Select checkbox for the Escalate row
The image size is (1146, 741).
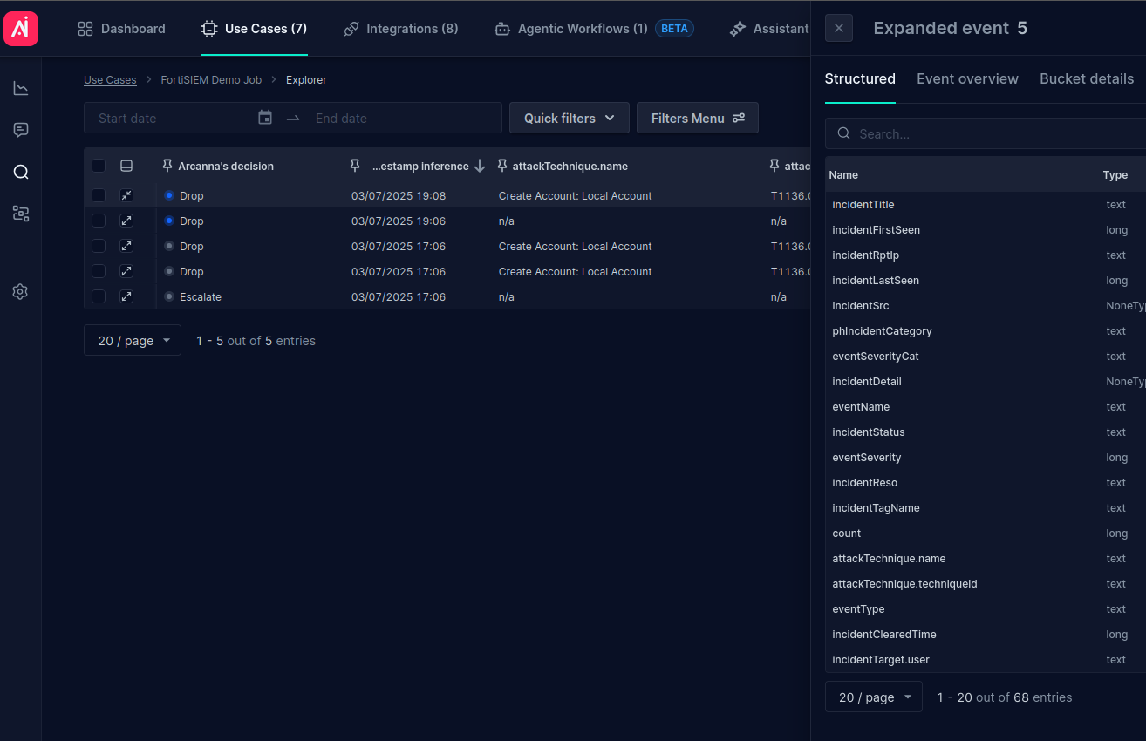pyautogui.click(x=99, y=296)
